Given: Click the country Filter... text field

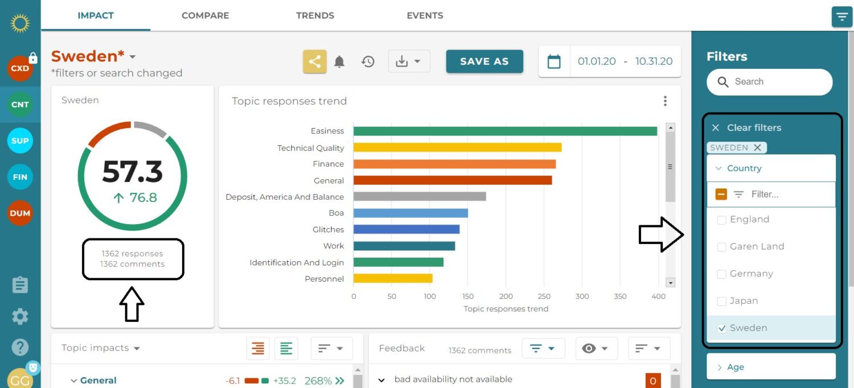Looking at the screenshot, I should 790,195.
